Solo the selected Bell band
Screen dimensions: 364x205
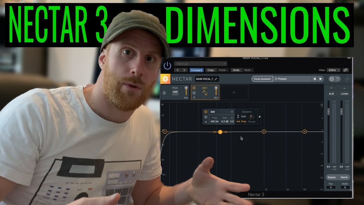click(206, 117)
